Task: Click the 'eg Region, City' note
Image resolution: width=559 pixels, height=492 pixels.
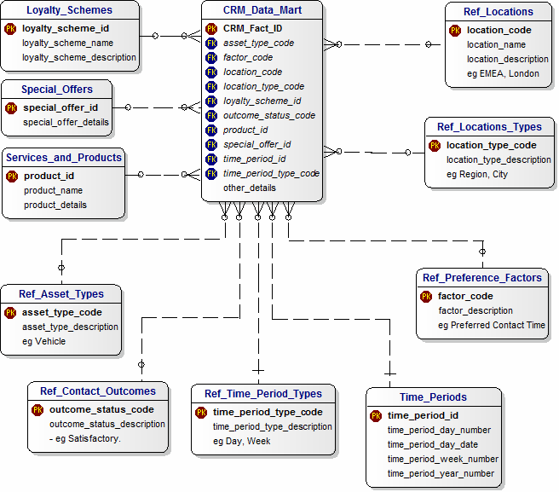Action: pos(477,175)
